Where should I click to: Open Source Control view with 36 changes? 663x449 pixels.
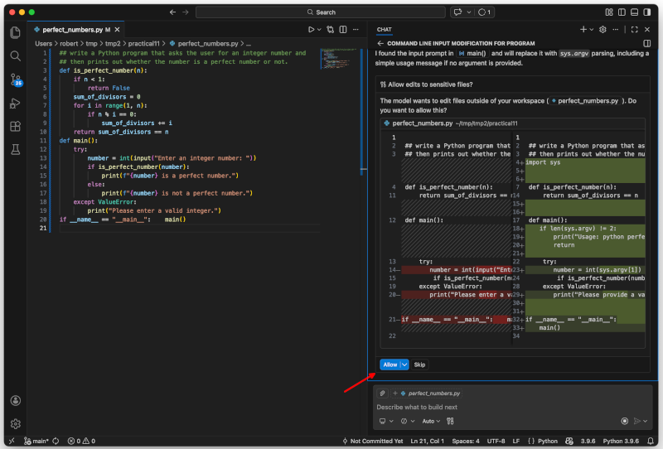click(x=15, y=80)
